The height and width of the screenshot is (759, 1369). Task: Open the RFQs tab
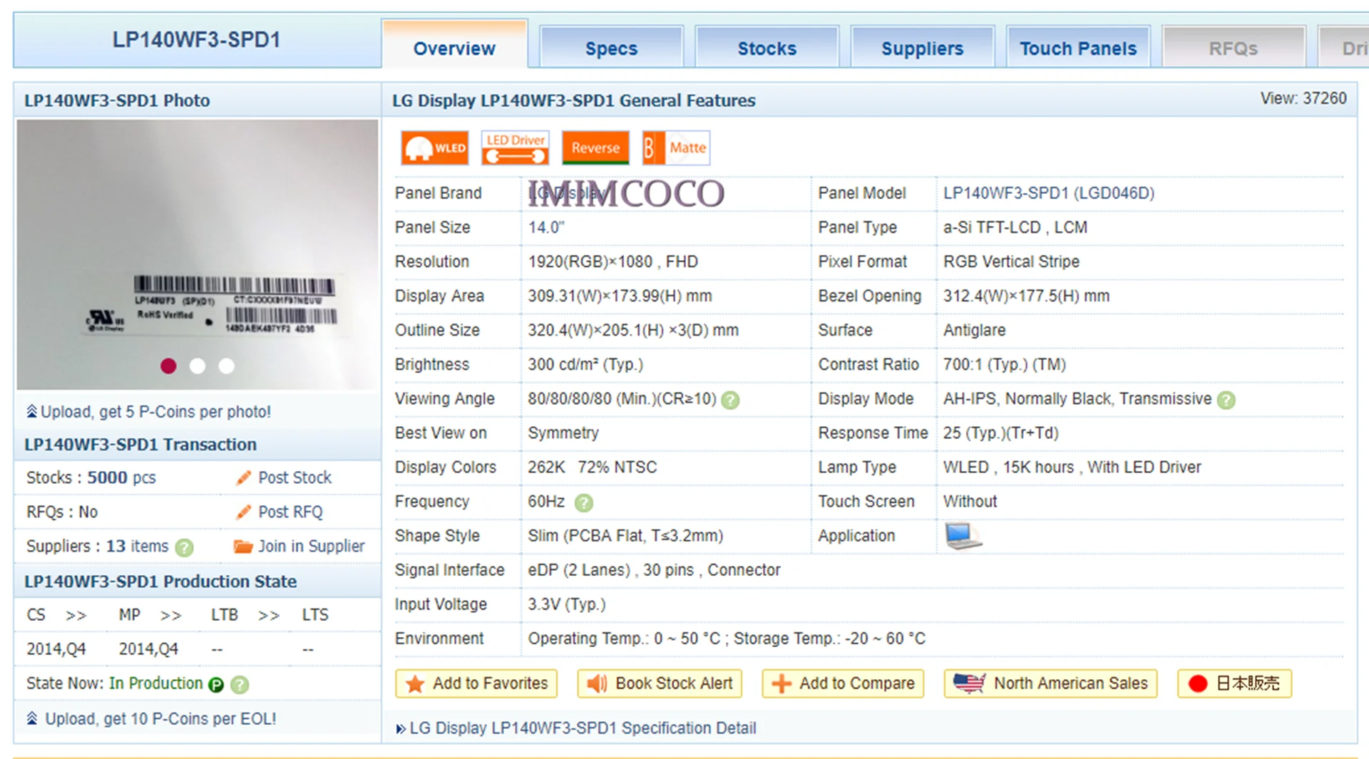point(1234,48)
